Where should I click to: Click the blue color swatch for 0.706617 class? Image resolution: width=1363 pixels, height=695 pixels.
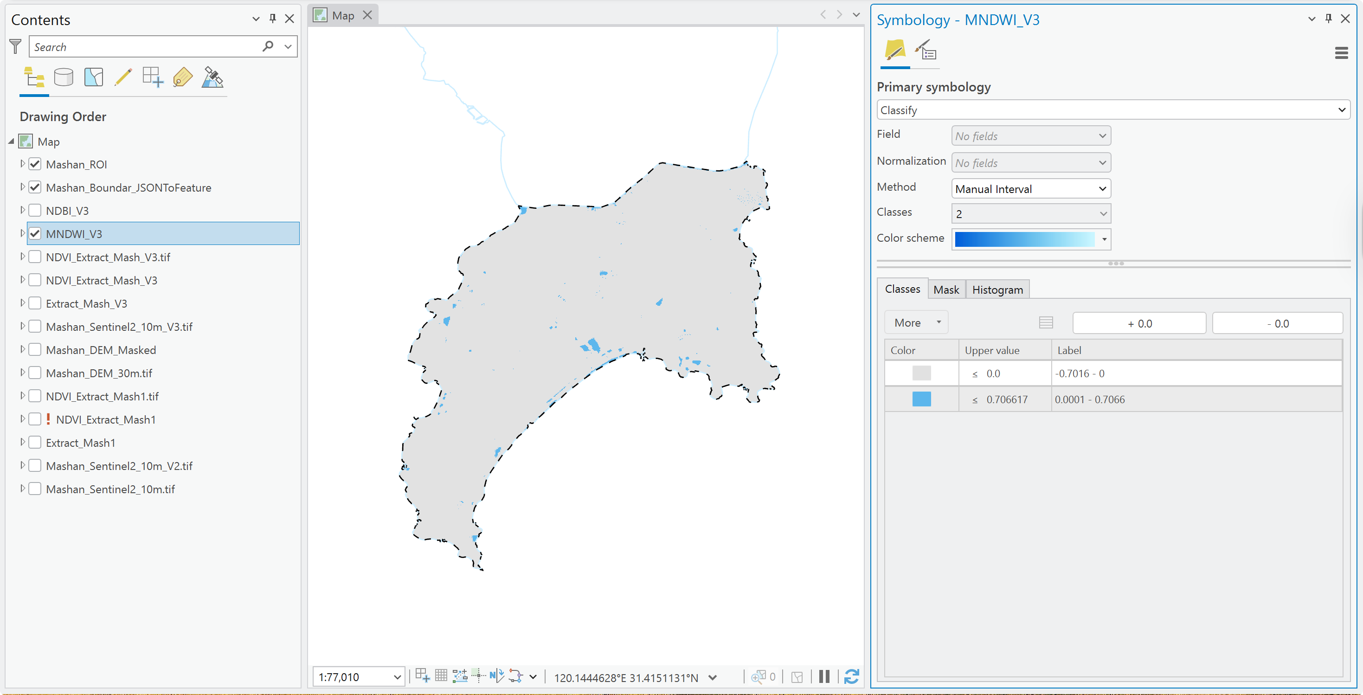tap(921, 399)
